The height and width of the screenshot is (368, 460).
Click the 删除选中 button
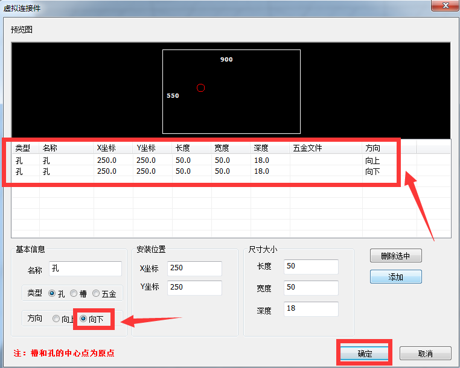pyautogui.click(x=396, y=256)
